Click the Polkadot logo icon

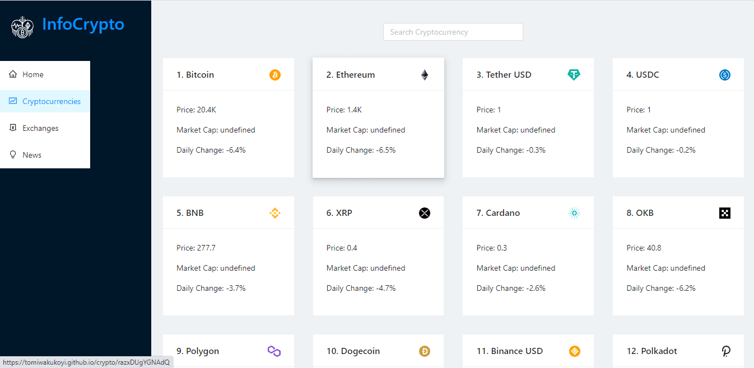[726, 351]
